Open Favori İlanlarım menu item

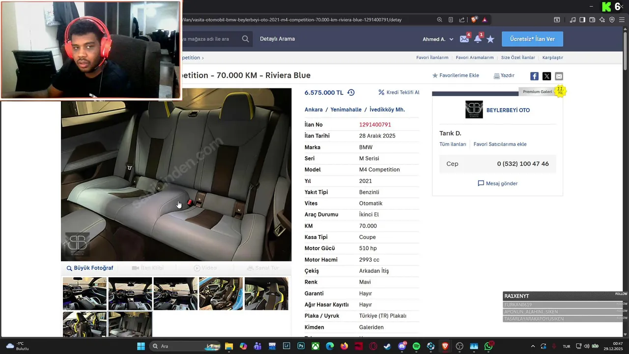click(x=432, y=58)
